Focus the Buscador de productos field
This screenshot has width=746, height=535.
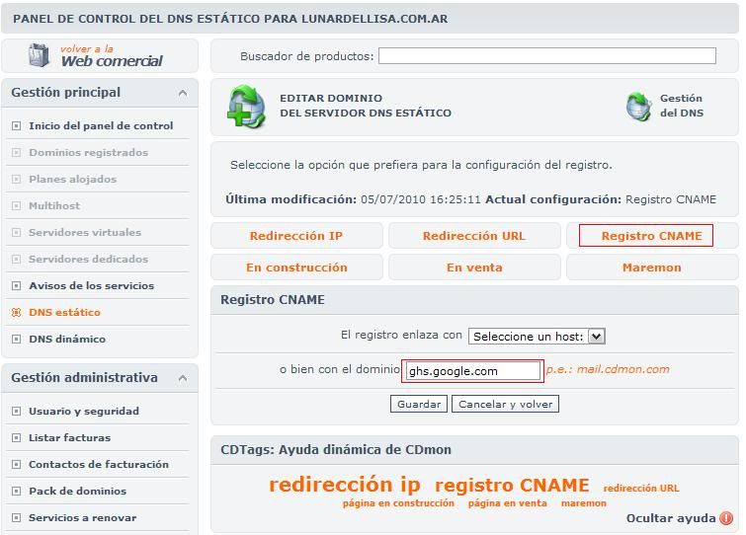point(547,55)
